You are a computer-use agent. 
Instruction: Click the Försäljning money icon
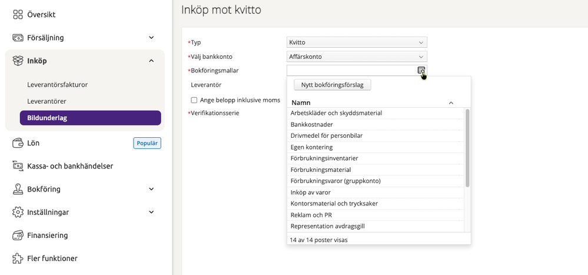(x=18, y=38)
